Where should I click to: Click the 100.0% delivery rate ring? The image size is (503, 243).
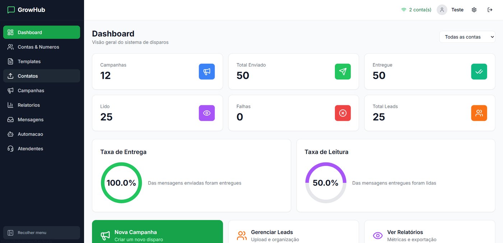click(x=121, y=183)
